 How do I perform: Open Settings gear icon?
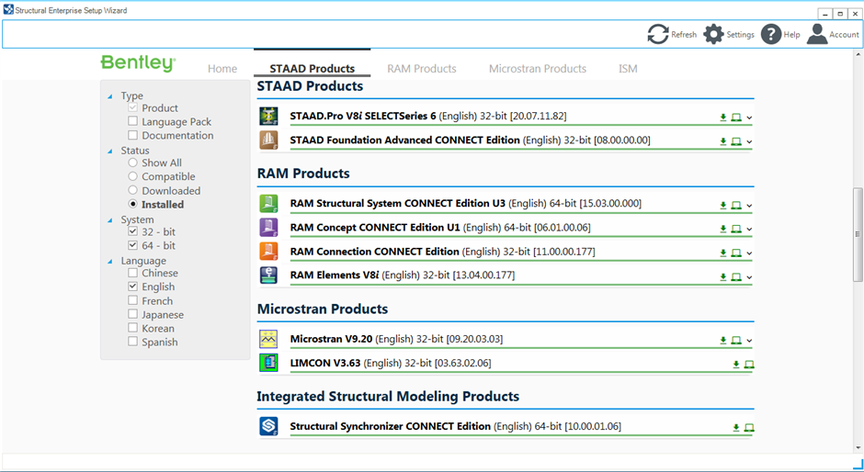click(x=713, y=34)
